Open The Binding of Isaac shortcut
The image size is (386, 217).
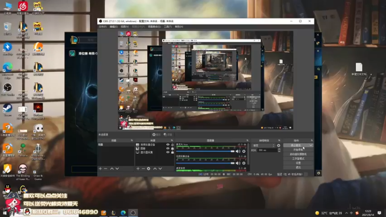click(23, 172)
